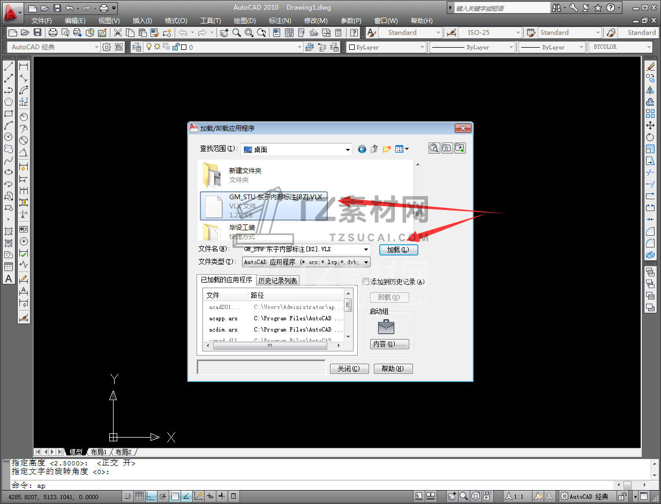Click the 关闭(C) close button in dialog
This screenshot has height=504, width=661.
click(x=349, y=368)
